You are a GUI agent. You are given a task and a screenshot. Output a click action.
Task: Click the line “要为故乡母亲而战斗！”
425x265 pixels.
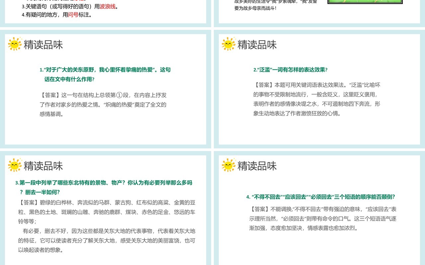tap(256, 8)
